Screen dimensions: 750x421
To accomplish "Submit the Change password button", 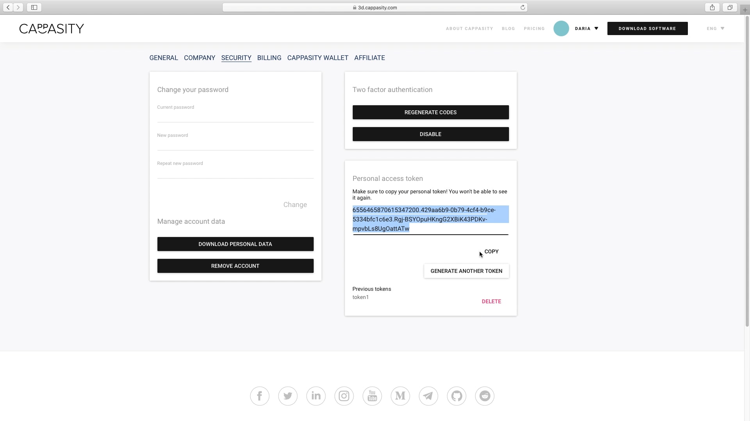I will (x=295, y=205).
